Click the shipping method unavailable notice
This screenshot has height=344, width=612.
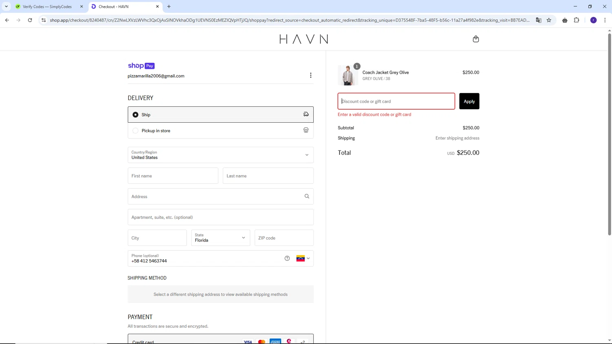[221, 294]
